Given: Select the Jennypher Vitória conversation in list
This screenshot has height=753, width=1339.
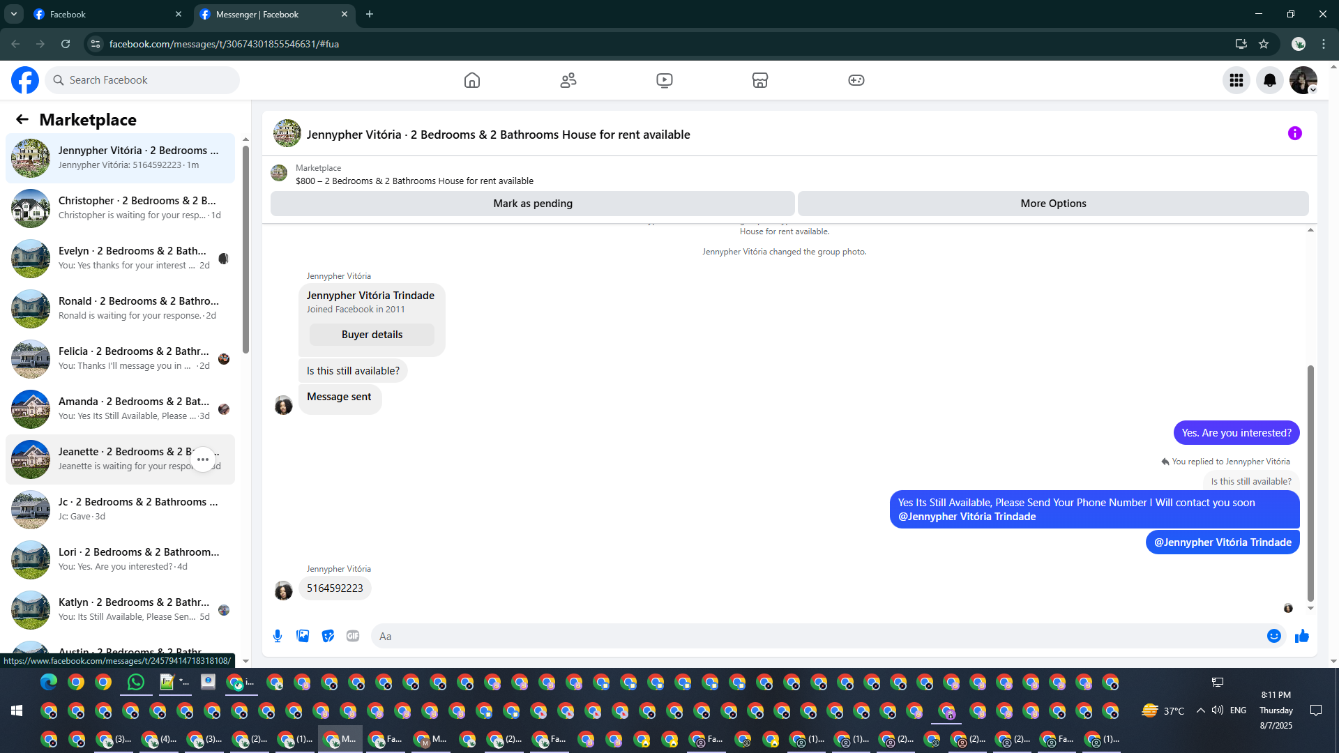Looking at the screenshot, I should pyautogui.click(x=120, y=158).
